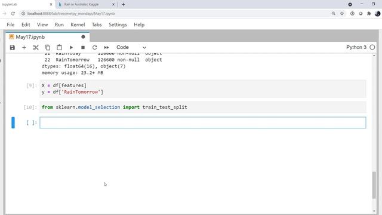Click the 'dtypes: float64(16), object(7)' output line
382x215 pixels.
[84, 66]
